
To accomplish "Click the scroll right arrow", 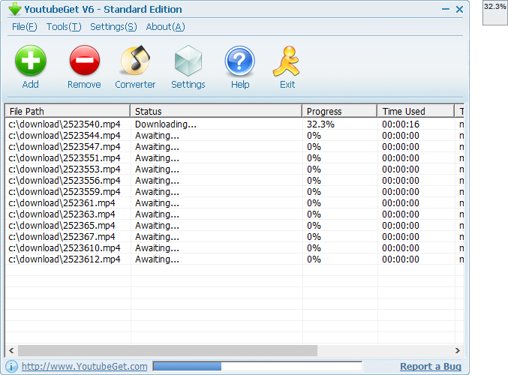I will click(458, 350).
